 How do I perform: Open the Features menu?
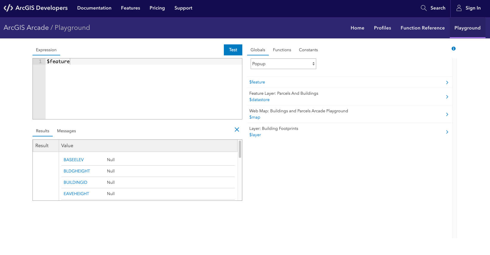point(131,8)
